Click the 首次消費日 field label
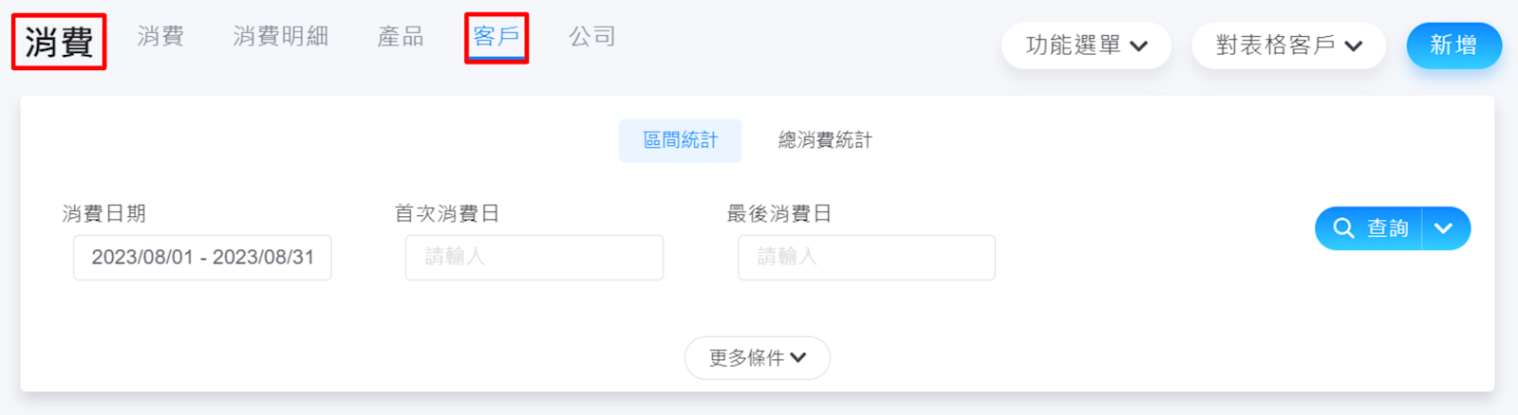The width and height of the screenshot is (1518, 415). [446, 214]
